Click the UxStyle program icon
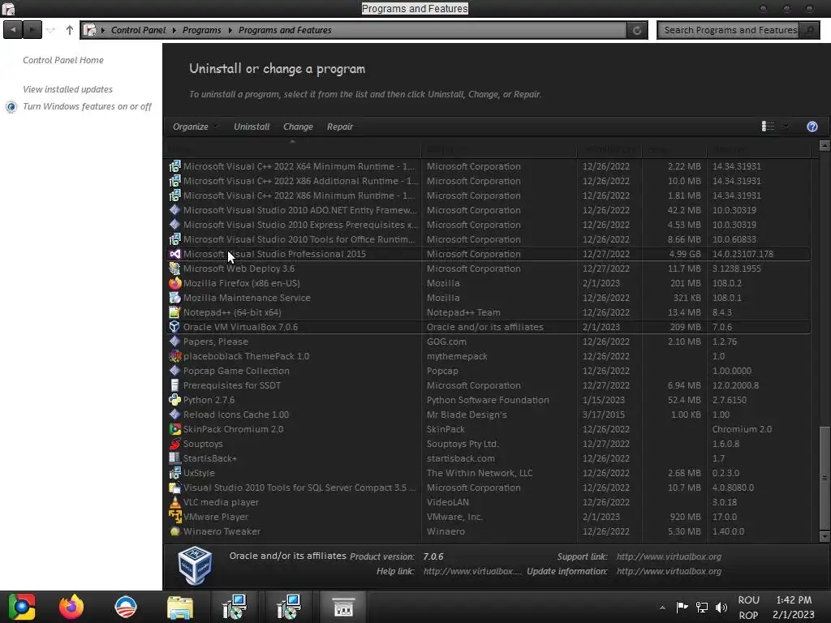Screen dimensions: 831x623 [174, 473]
